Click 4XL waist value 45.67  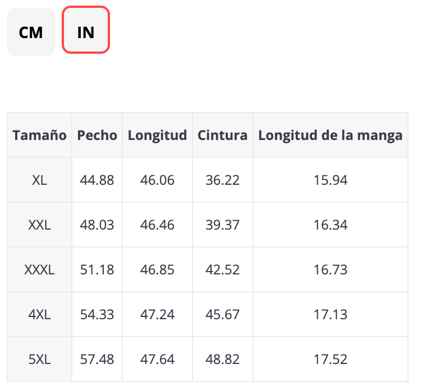point(222,315)
